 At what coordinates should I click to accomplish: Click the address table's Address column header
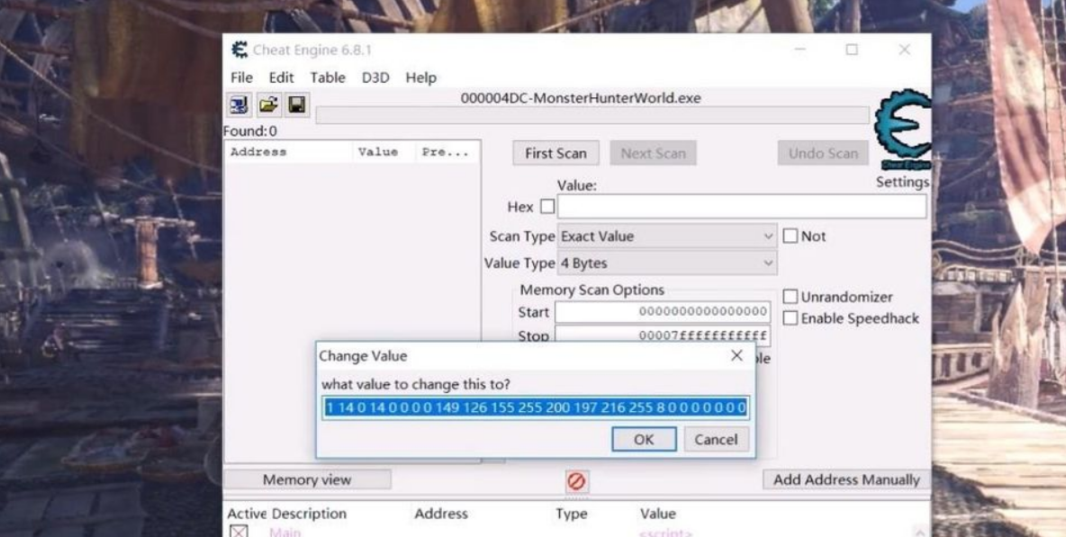(x=441, y=514)
